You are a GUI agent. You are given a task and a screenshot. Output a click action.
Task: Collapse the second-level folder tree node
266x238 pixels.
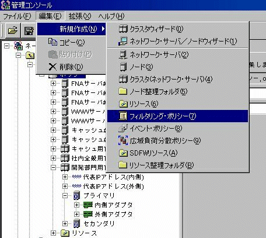[19, 56]
